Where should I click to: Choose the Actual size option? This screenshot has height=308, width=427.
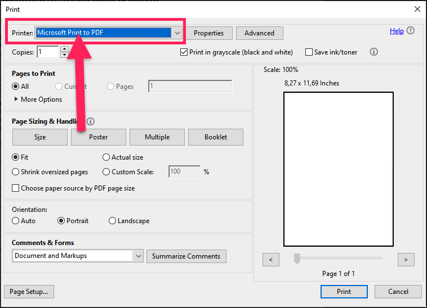pos(106,157)
